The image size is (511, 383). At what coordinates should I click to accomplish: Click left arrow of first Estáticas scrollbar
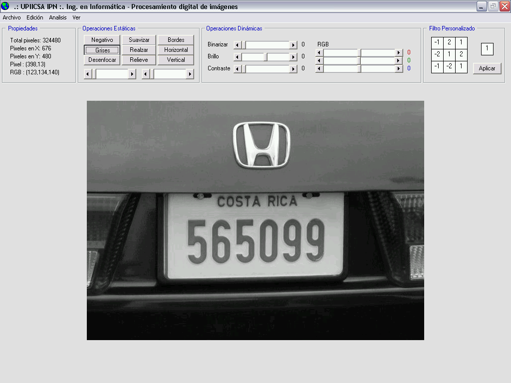tap(87, 74)
